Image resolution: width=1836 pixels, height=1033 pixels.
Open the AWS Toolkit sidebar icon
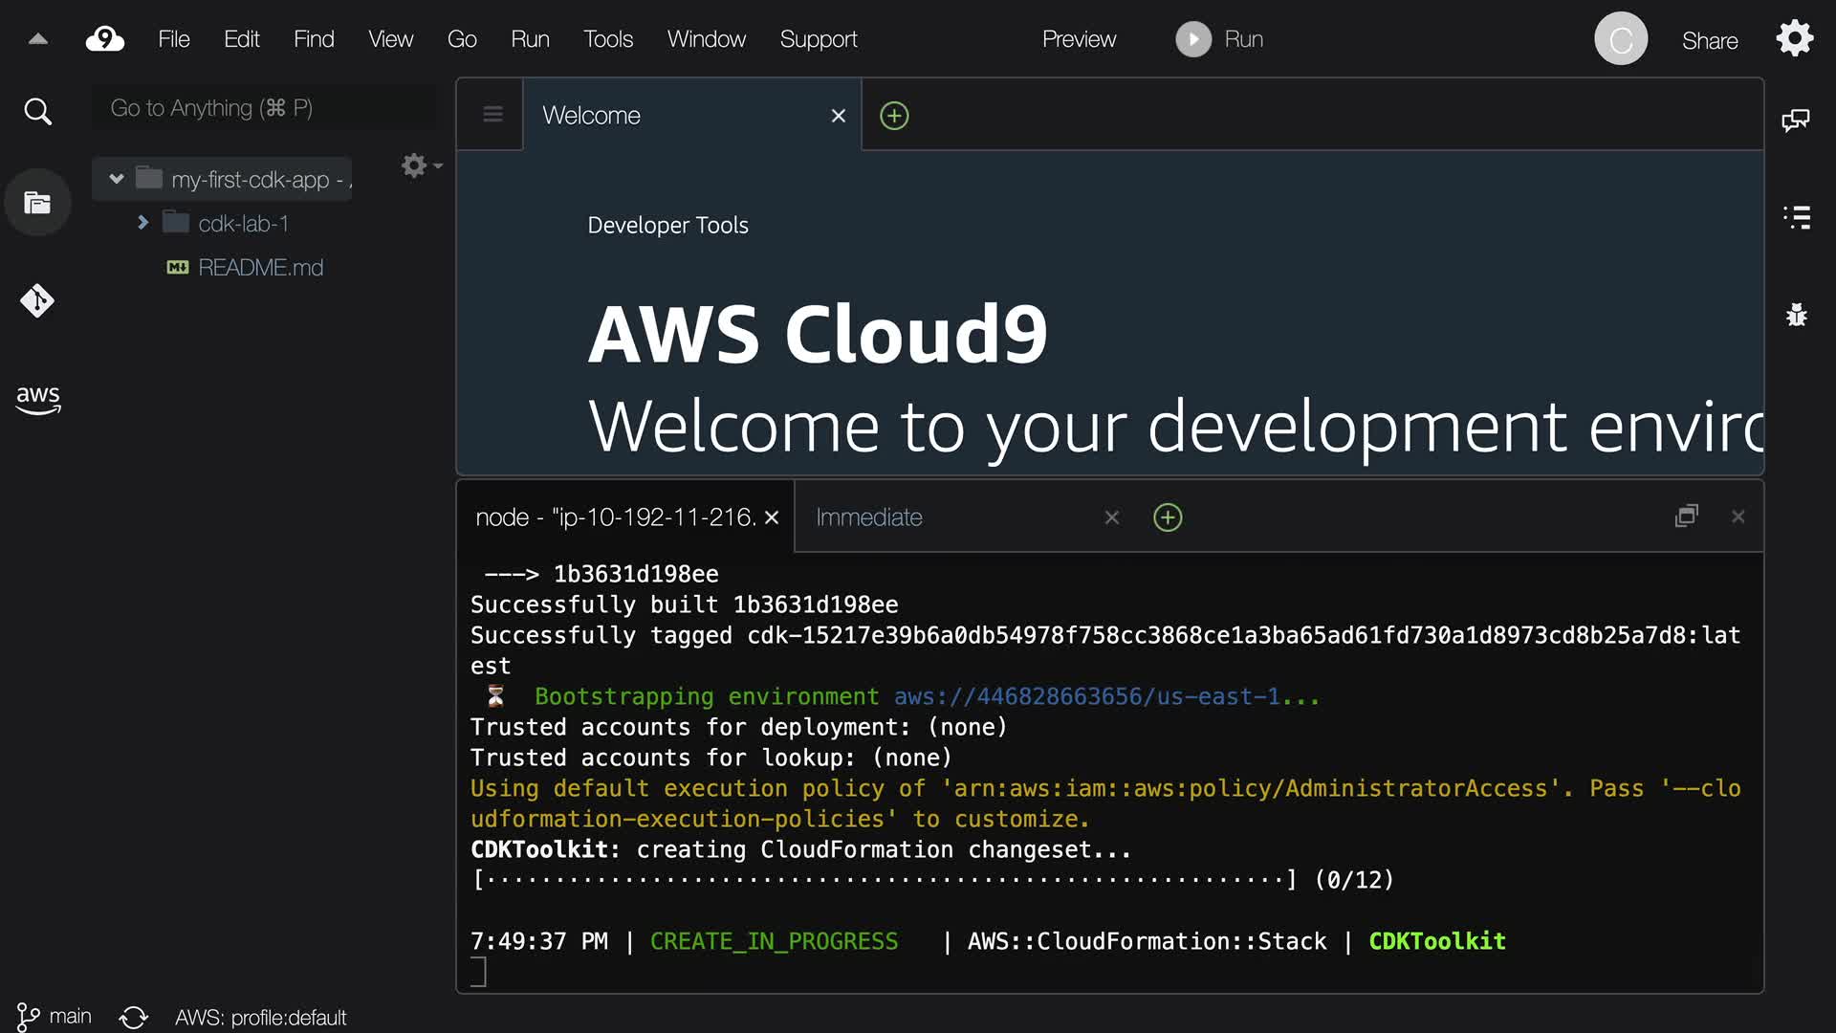tap(37, 398)
